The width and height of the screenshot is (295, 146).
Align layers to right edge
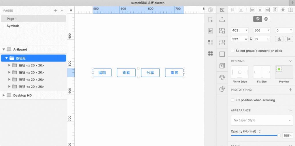(268, 10)
